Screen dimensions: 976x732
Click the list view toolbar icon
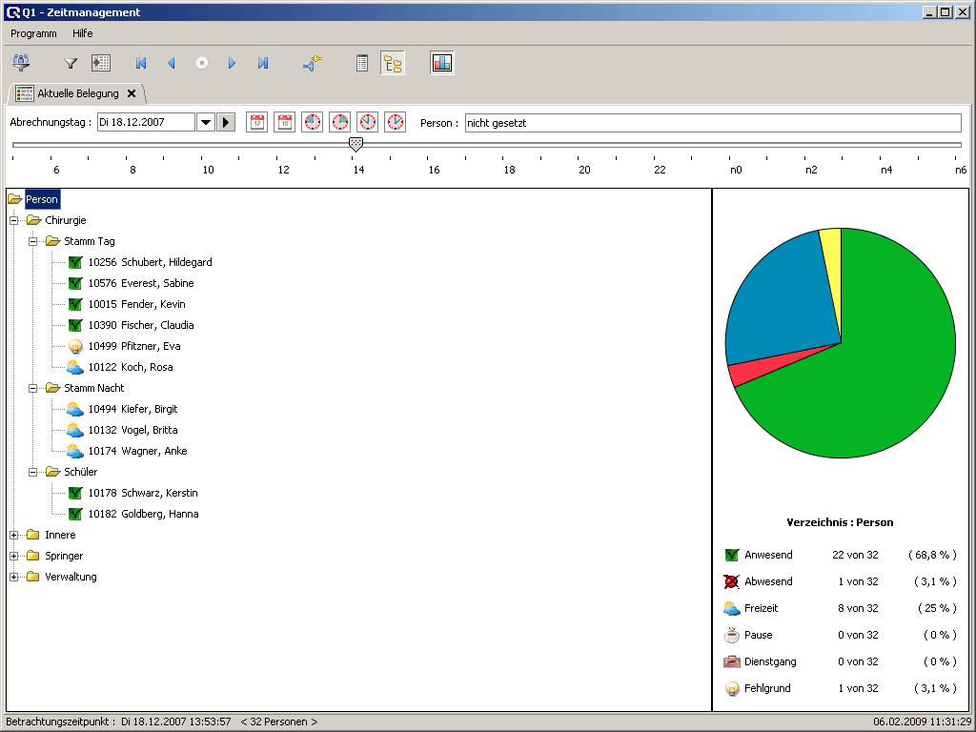[362, 63]
